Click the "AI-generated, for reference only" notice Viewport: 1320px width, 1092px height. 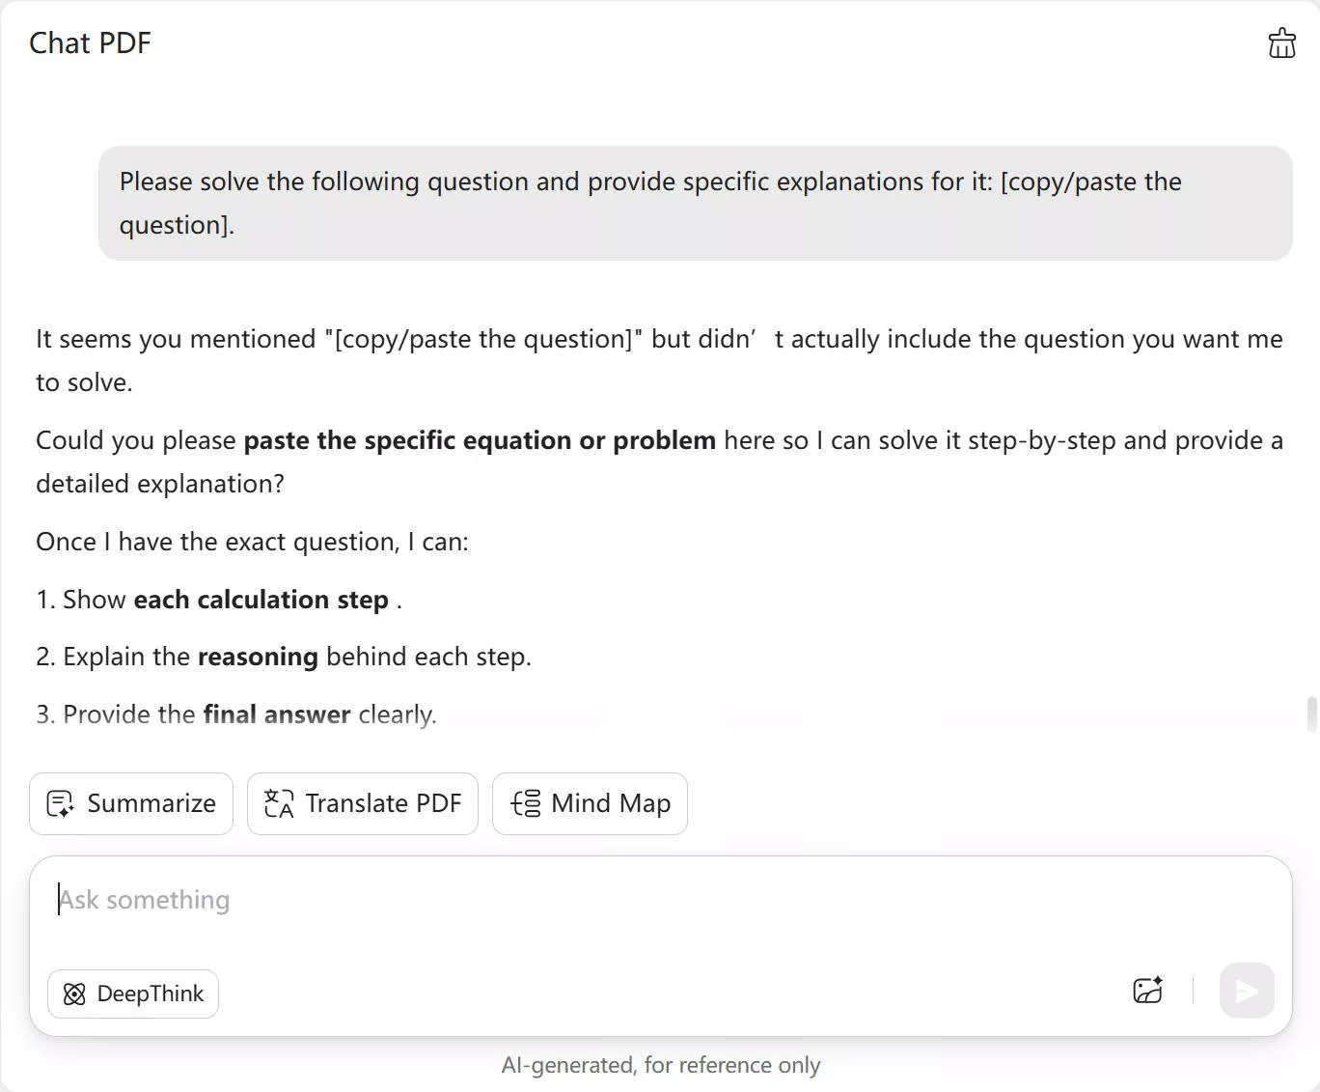click(661, 1065)
